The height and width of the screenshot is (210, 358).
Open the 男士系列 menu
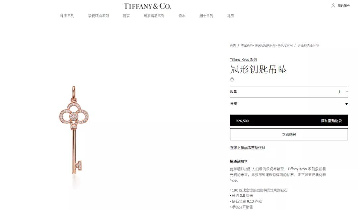click(x=206, y=16)
